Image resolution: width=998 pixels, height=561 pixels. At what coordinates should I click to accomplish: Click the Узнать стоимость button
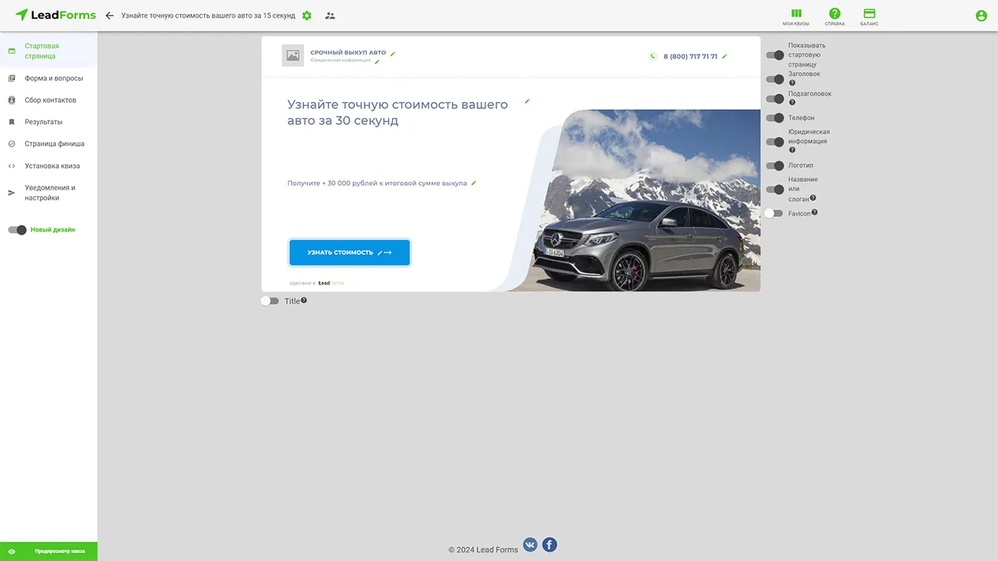click(x=349, y=252)
